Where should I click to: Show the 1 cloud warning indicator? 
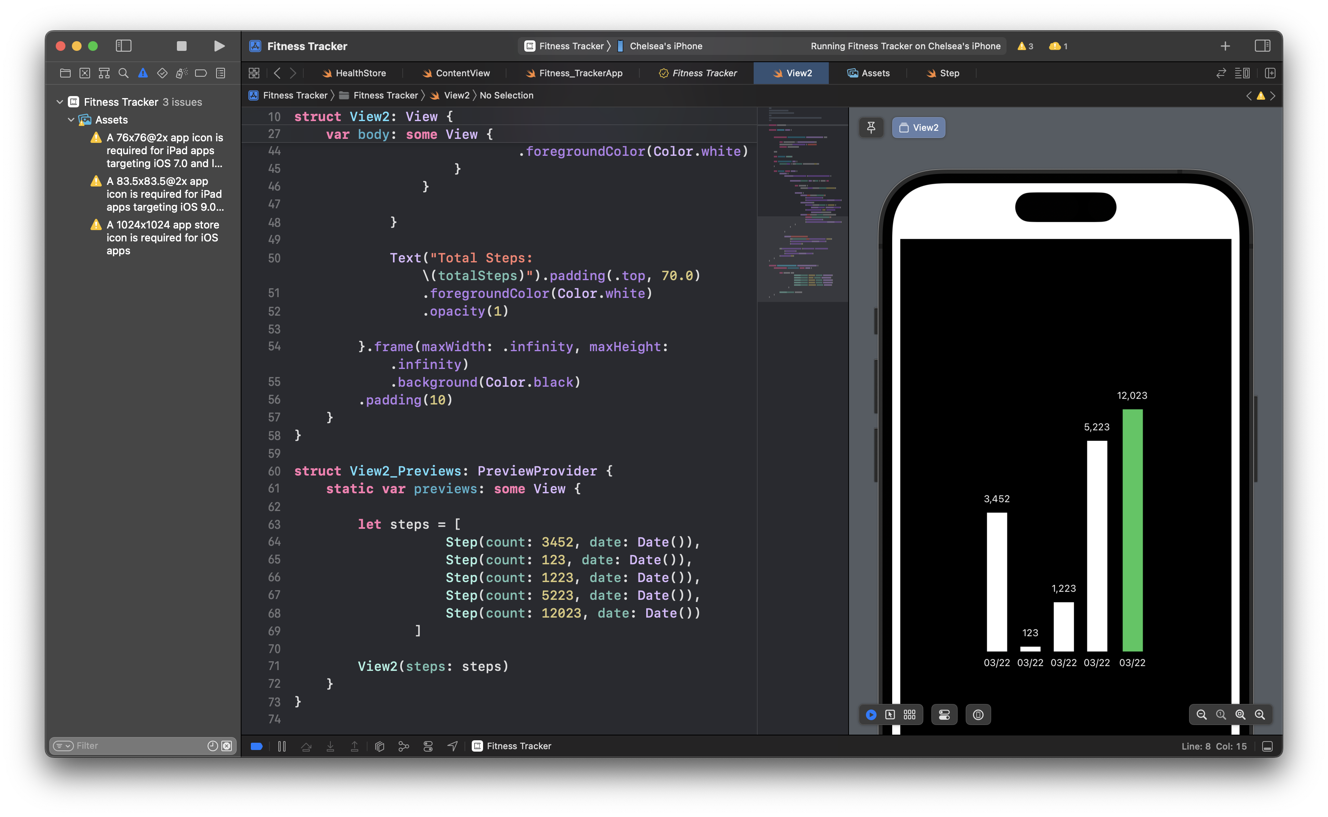click(1058, 46)
